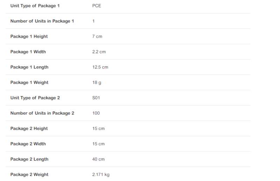This screenshot has height=181, width=280.
Task: Click the "Number of Units in Package 2" label
Action: pyautogui.click(x=42, y=113)
